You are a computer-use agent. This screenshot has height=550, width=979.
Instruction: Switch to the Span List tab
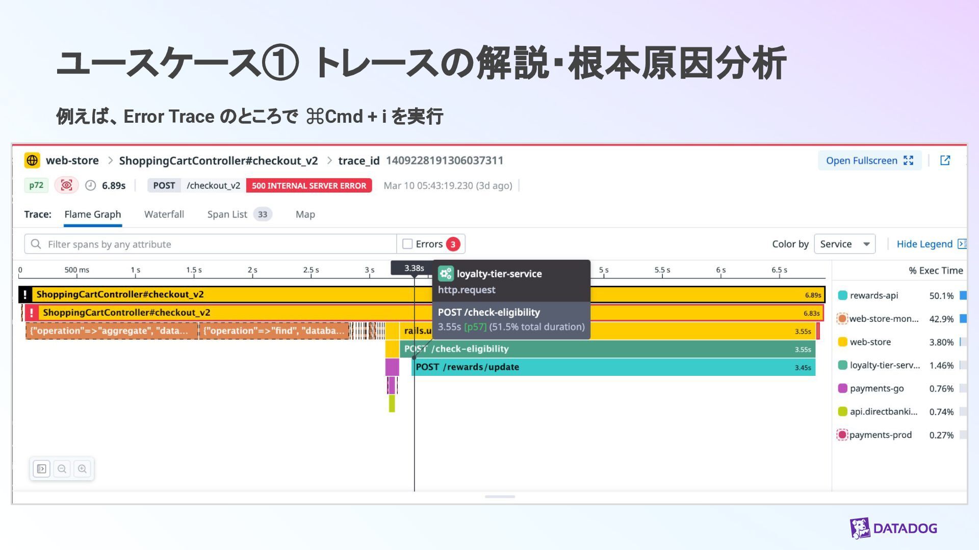click(x=227, y=214)
